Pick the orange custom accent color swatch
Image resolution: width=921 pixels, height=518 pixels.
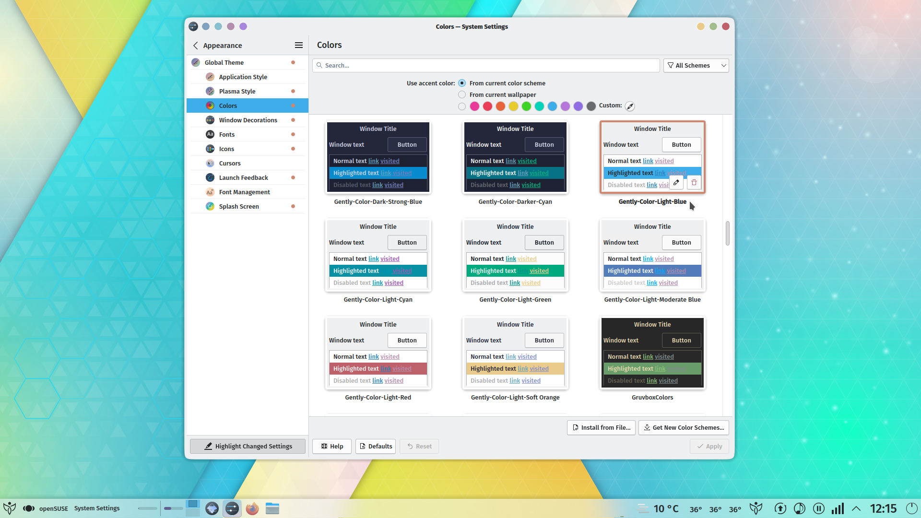pos(500,106)
